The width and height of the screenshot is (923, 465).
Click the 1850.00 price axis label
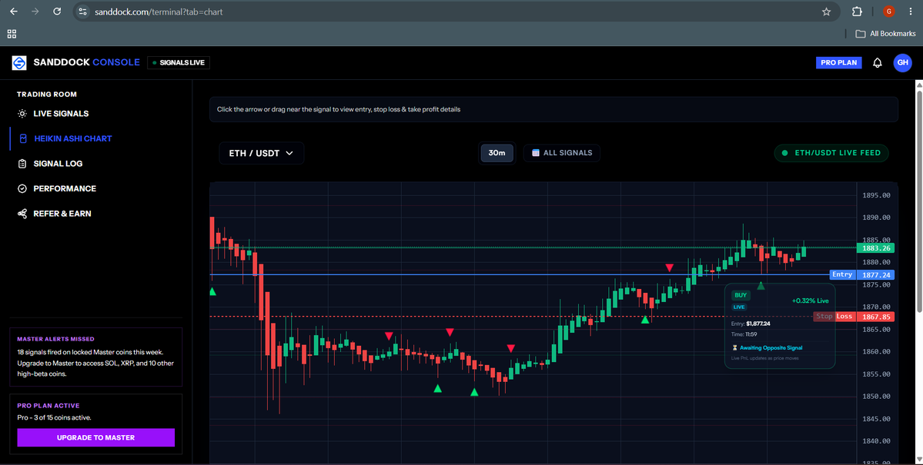pyautogui.click(x=876, y=397)
